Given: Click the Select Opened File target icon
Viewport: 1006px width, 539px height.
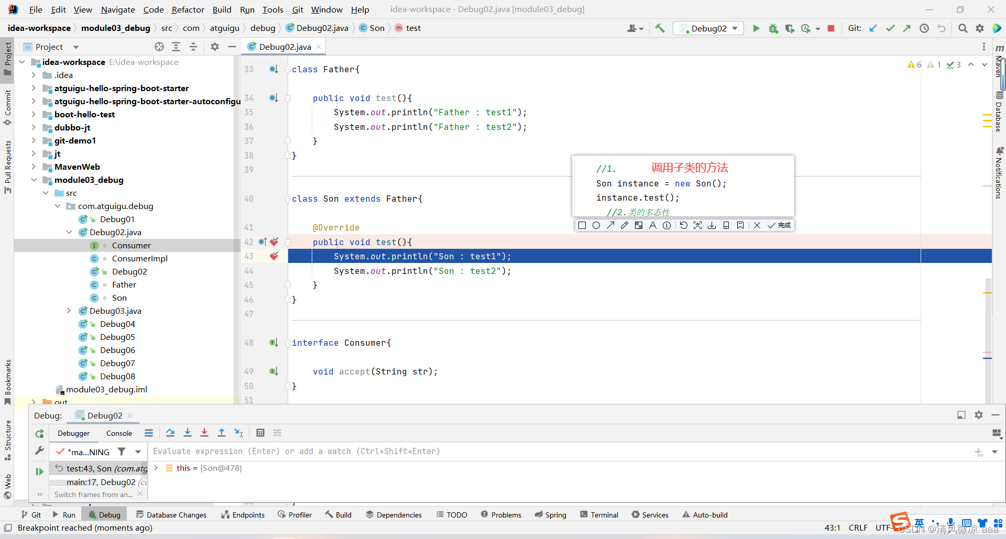Looking at the screenshot, I should (159, 47).
